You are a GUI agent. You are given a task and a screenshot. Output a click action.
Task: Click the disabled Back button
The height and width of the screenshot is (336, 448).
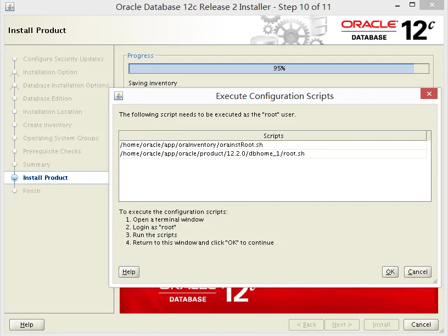pos(306,324)
